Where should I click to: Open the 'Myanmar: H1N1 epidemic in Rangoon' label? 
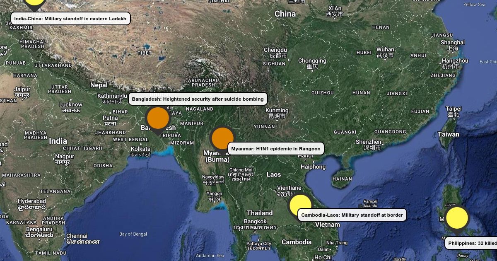(x=275, y=149)
